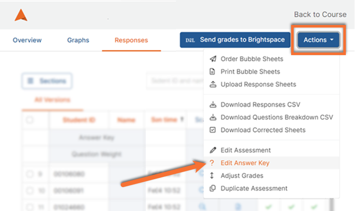
Task: Click the Upload Response Sheets upload icon
Action: 213,84
